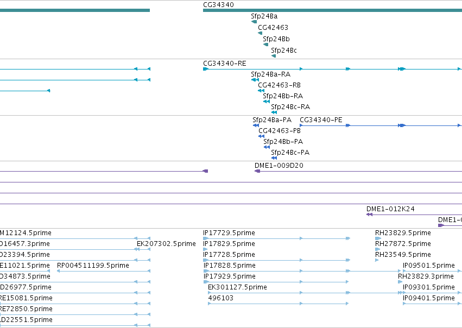This screenshot has height=328, width=462.
Task: Click the IP17829.5prime EST label
Action: 229,244
